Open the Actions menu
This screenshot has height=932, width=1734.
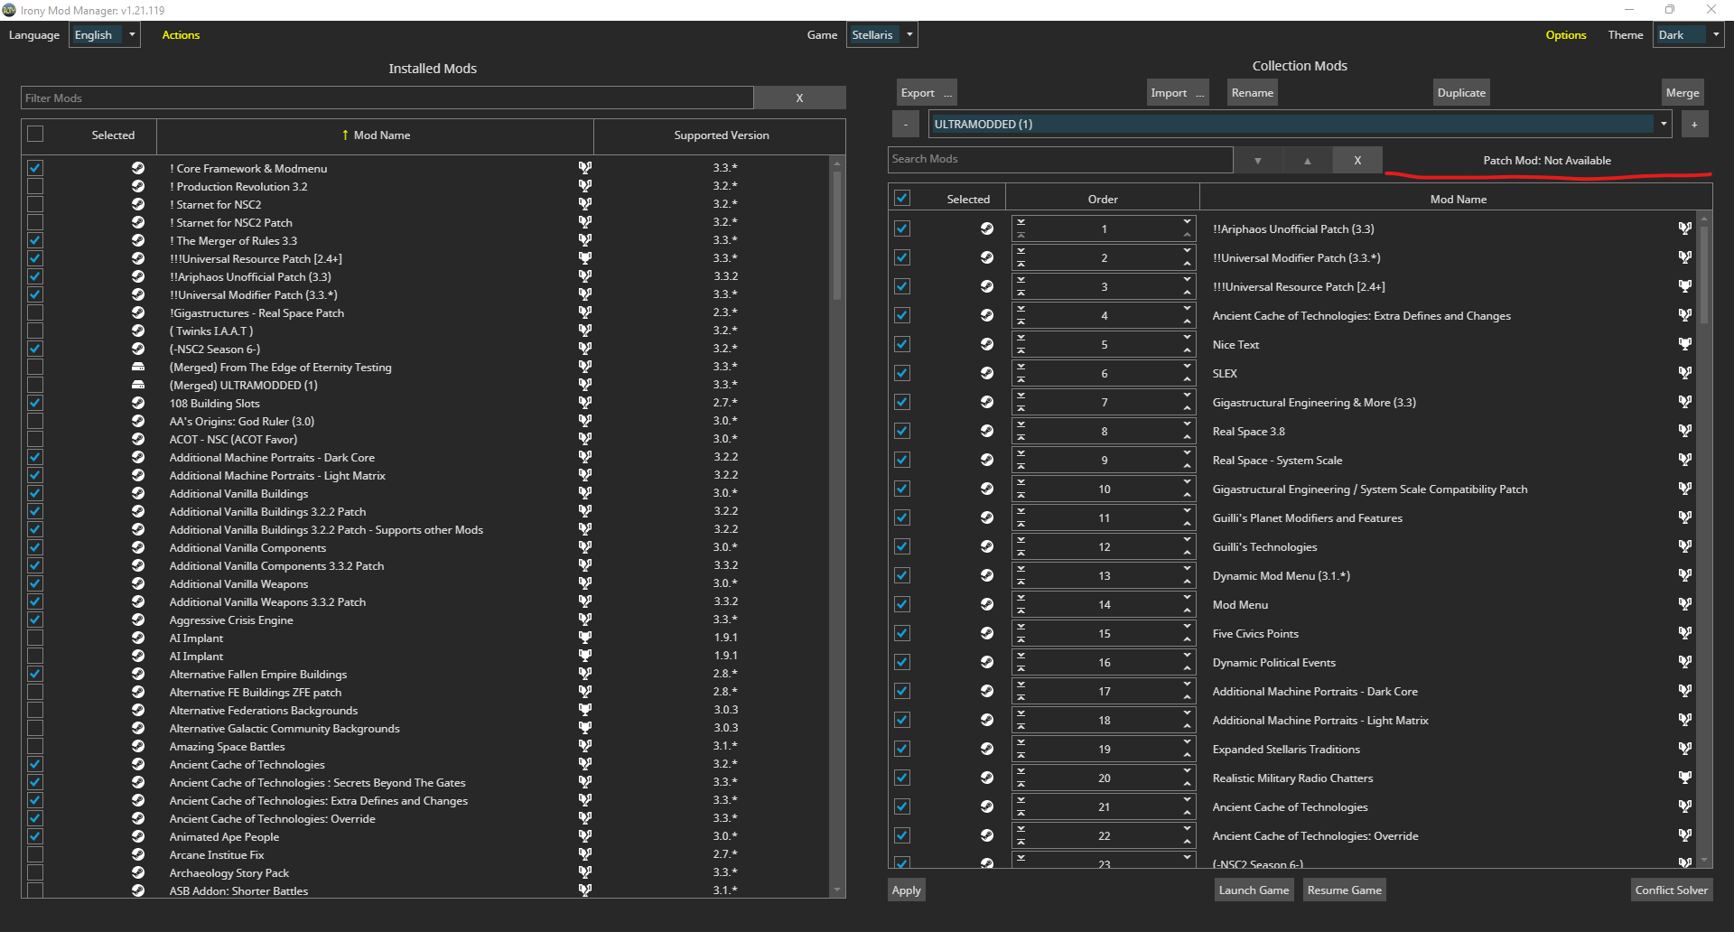tap(181, 35)
